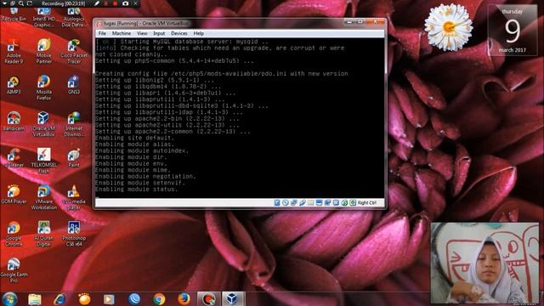Screen dimensions: 544x306
Task: Close the Bandicam recording bar
Action: (x=135, y=3)
